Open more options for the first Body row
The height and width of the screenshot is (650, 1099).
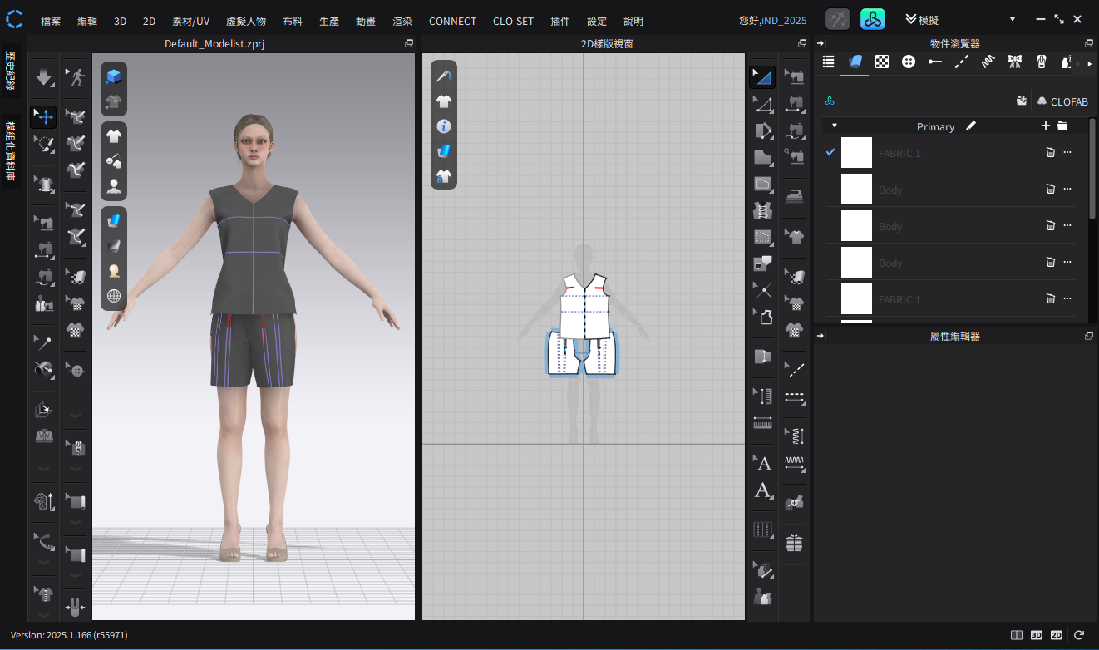tap(1067, 189)
